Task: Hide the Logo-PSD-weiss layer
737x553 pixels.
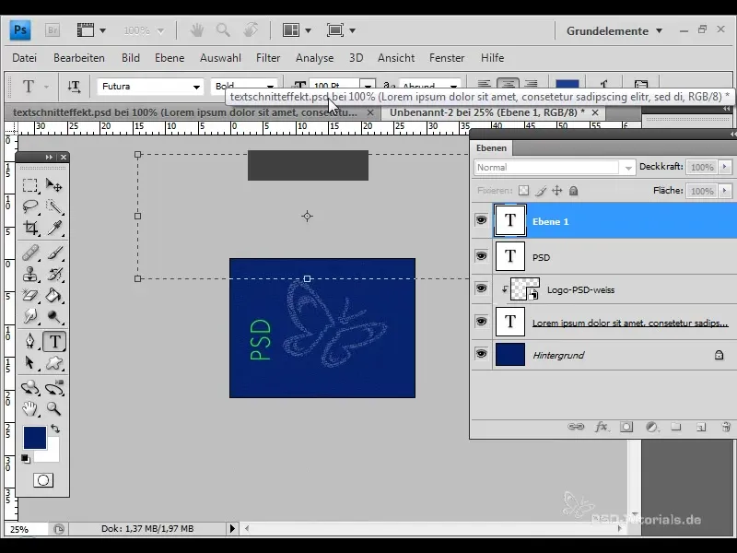Action: pyautogui.click(x=481, y=288)
